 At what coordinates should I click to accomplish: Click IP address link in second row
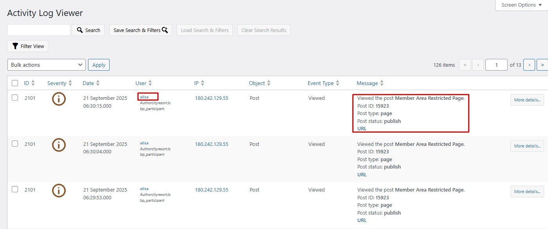point(211,144)
